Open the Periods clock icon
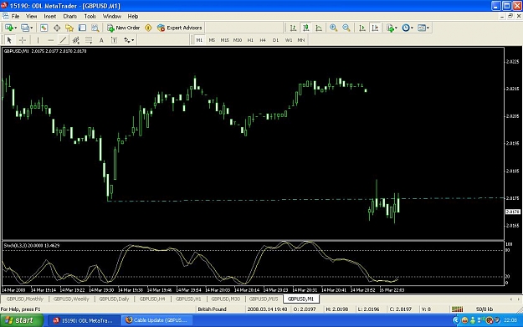Viewport: 523px width, 327px height. point(406,28)
